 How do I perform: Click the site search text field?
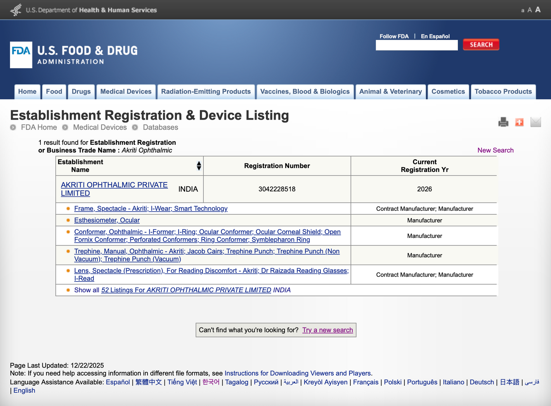[x=416, y=45]
